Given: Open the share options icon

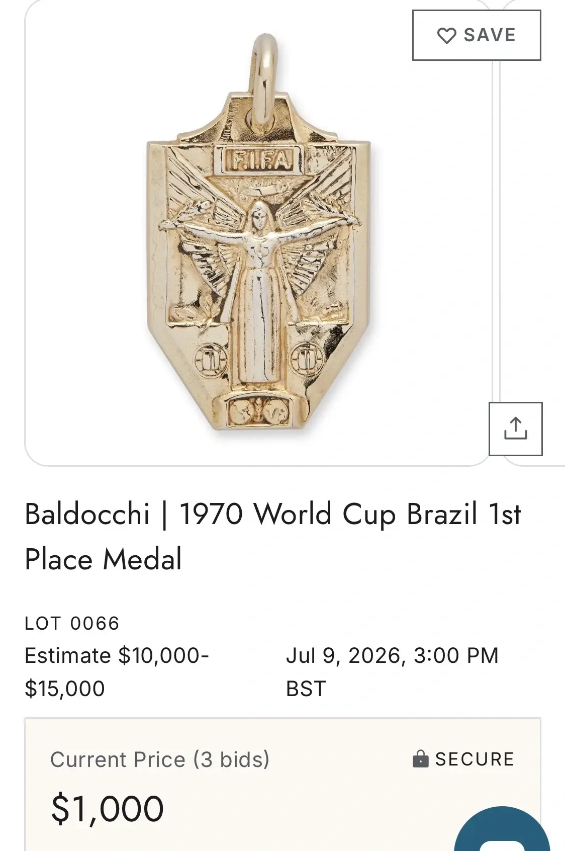Looking at the screenshot, I should point(516,429).
